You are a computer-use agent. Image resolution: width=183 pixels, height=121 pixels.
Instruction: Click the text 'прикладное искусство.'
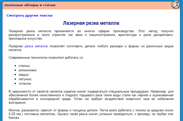(x=26, y=39)
